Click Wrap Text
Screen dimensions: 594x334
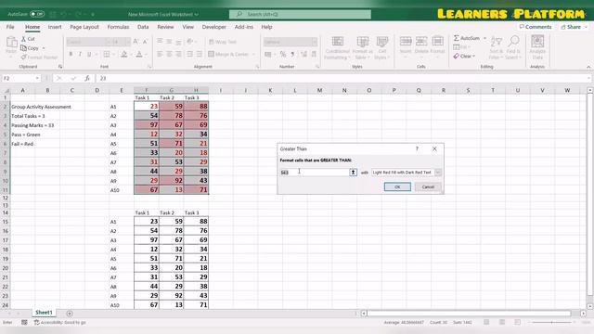point(223,42)
